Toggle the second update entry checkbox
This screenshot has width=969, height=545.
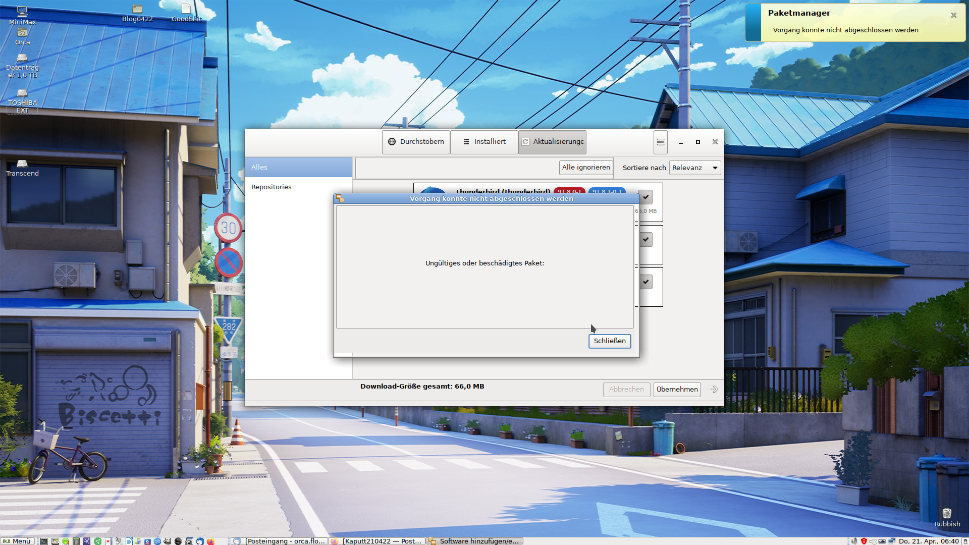(645, 239)
